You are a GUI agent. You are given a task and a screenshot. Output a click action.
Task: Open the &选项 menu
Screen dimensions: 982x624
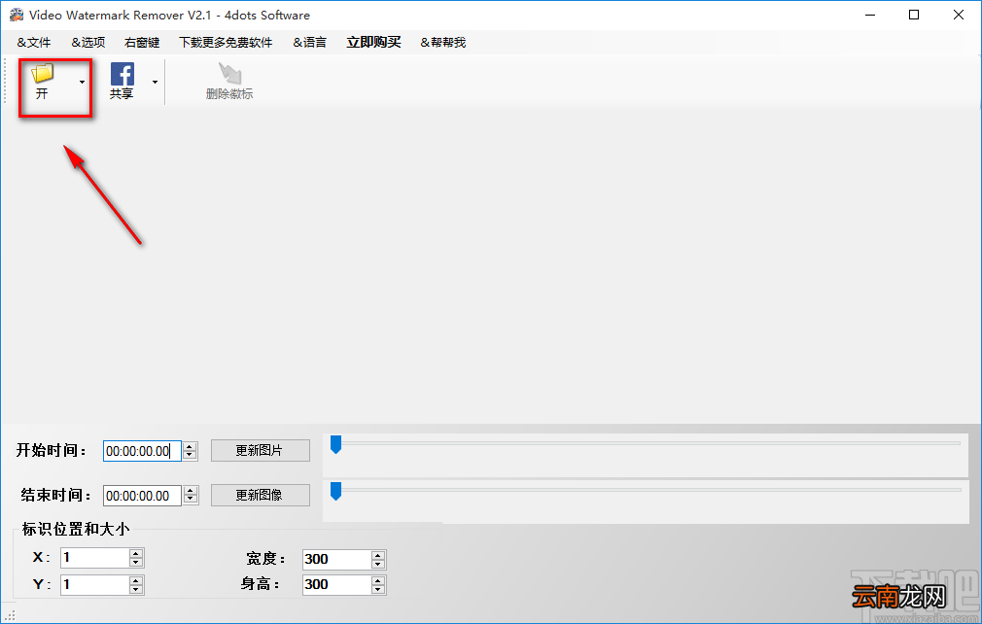(x=88, y=43)
